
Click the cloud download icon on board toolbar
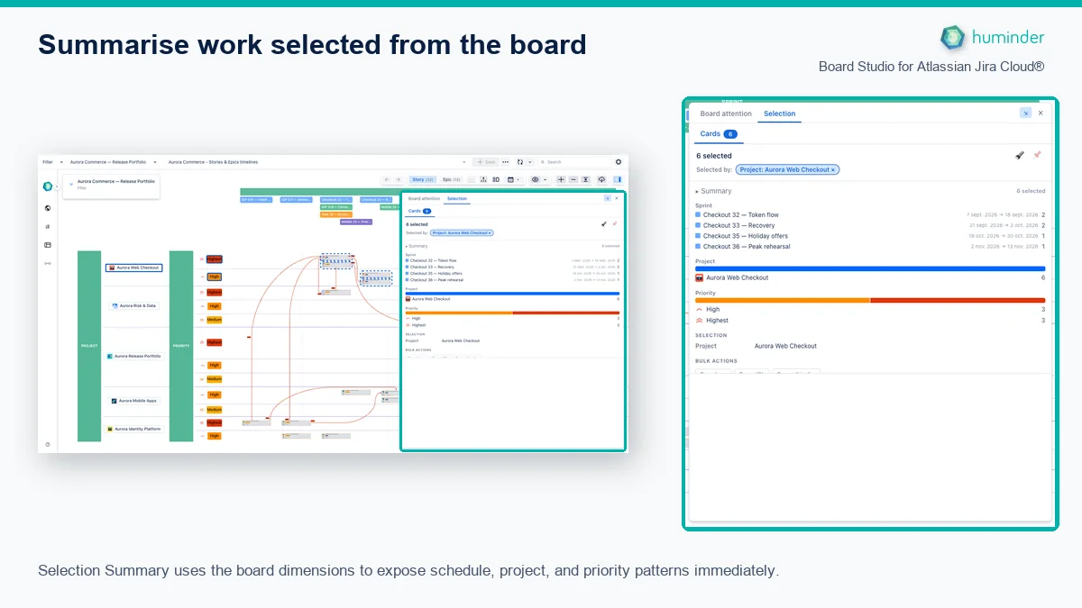click(x=601, y=179)
